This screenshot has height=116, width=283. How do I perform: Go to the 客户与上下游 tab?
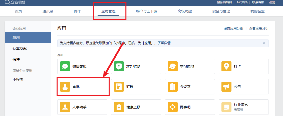point(146,11)
